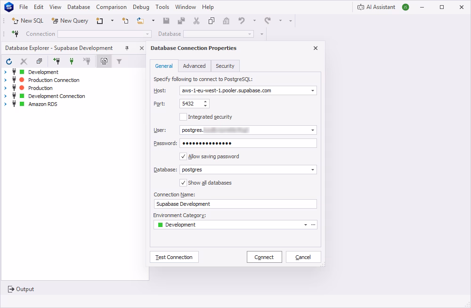
Task: Toggle the highlighted object view icon in Explorer
Action: (104, 61)
